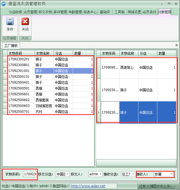This screenshot has height=190, width=180.
Task: Click the 西装背心 cell in right table
Action: (x=129, y=67)
